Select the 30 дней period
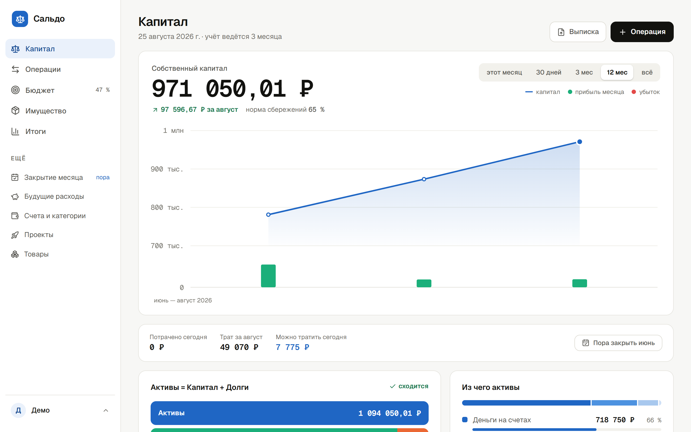 point(548,72)
